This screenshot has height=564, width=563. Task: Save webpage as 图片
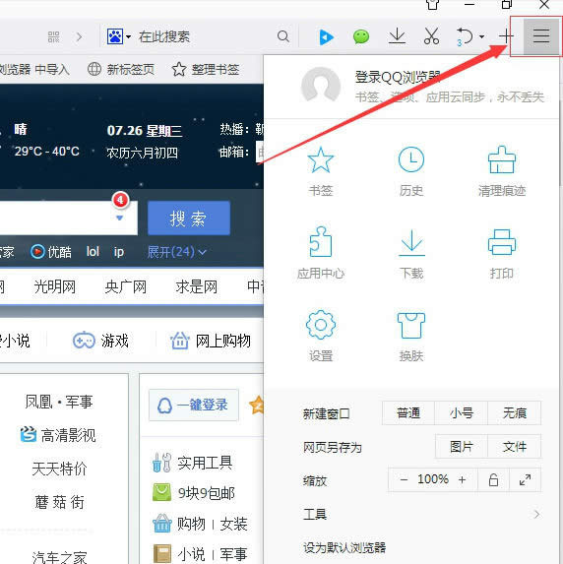point(462,447)
